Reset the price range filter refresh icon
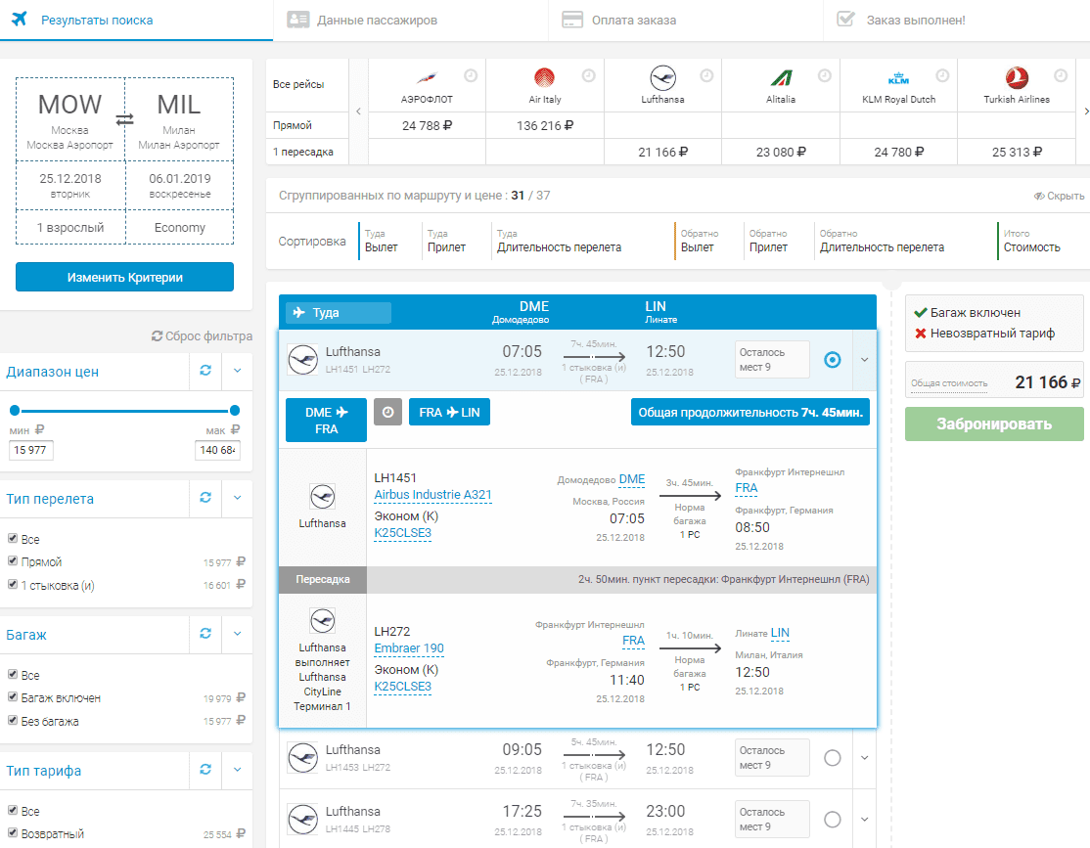Screen dimensions: 1090x848 click(205, 371)
